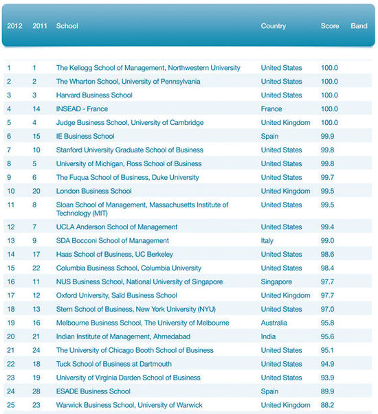The image size is (378, 414).
Task: Click score 94.9 for Tuck School
Action: (x=327, y=364)
